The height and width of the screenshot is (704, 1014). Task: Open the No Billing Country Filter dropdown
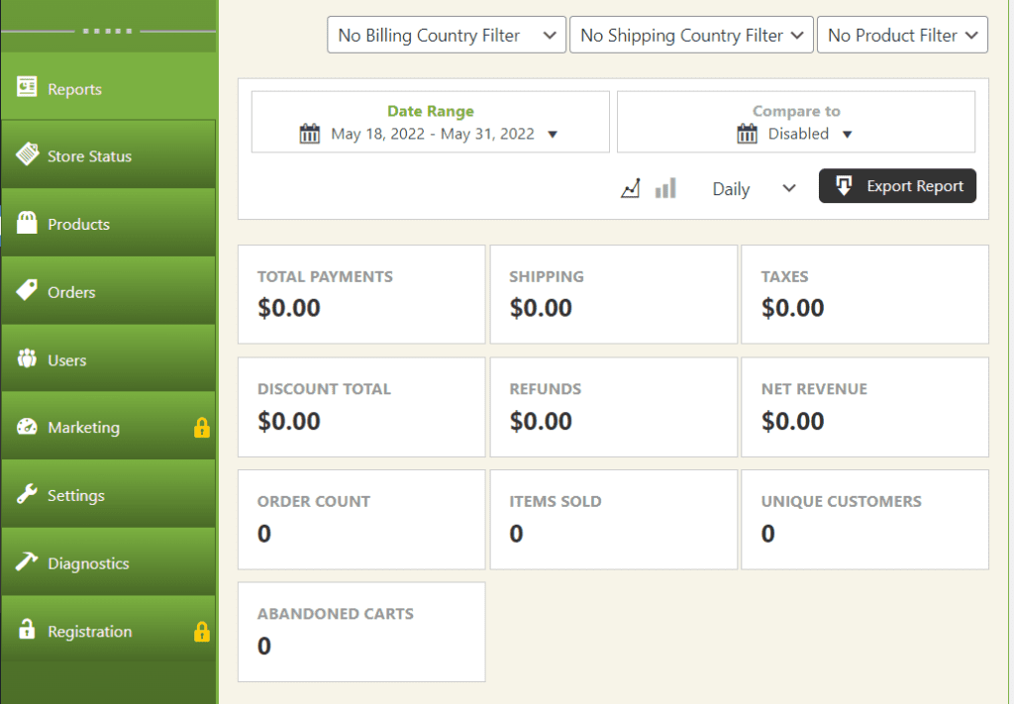(446, 35)
